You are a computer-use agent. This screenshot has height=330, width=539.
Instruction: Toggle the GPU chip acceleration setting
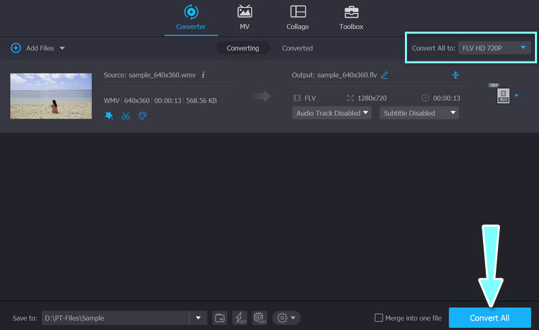(x=260, y=318)
